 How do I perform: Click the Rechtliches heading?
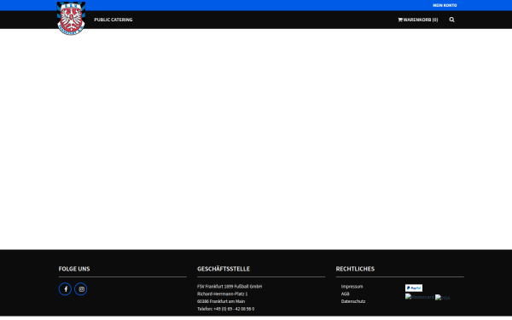point(355,269)
